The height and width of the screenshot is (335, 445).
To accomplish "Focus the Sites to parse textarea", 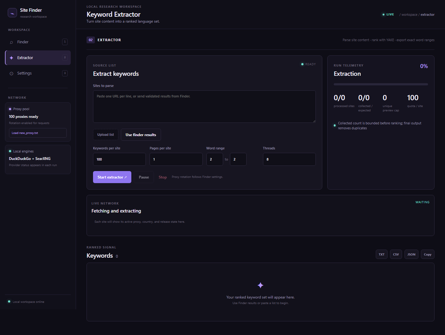I will point(204,106).
